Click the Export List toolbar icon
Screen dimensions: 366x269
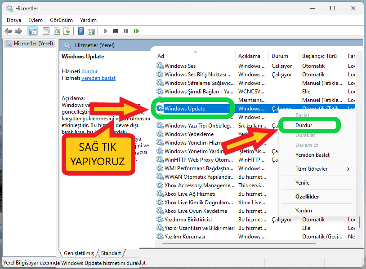pyautogui.click(x=67, y=31)
